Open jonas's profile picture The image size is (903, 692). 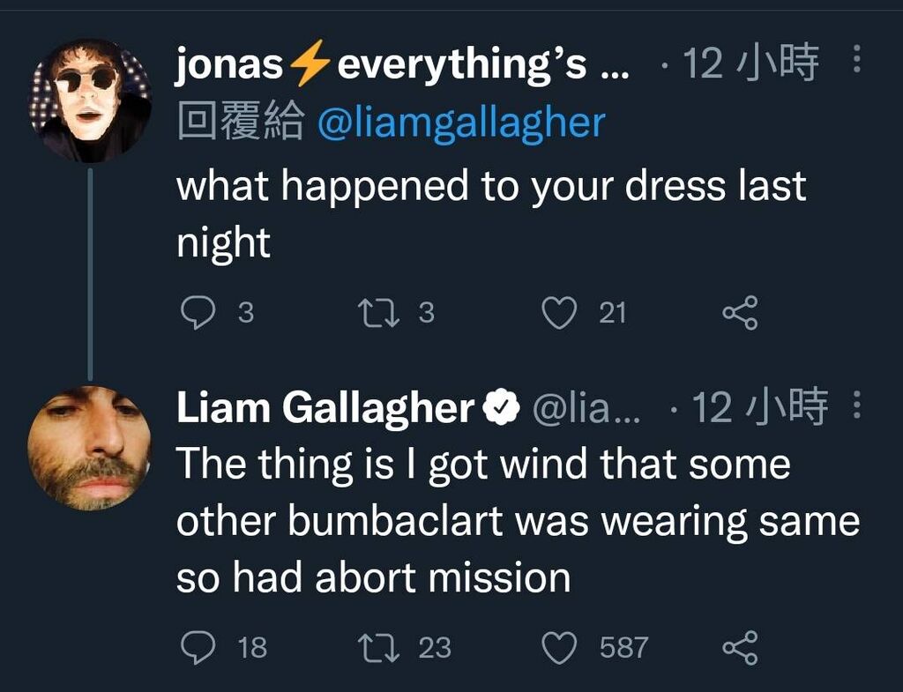(90, 100)
